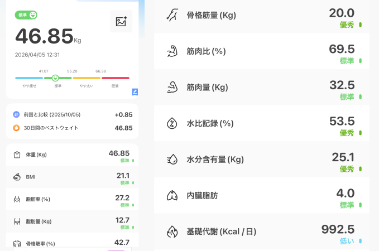
Task: Open the 水分含有量 (Kg) row
Action: click(x=261, y=160)
